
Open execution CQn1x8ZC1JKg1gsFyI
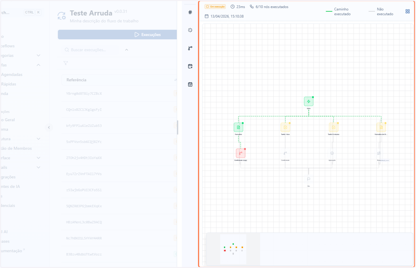point(84,110)
